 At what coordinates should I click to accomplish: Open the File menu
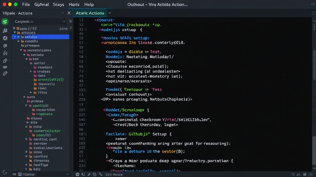pos(26,4)
